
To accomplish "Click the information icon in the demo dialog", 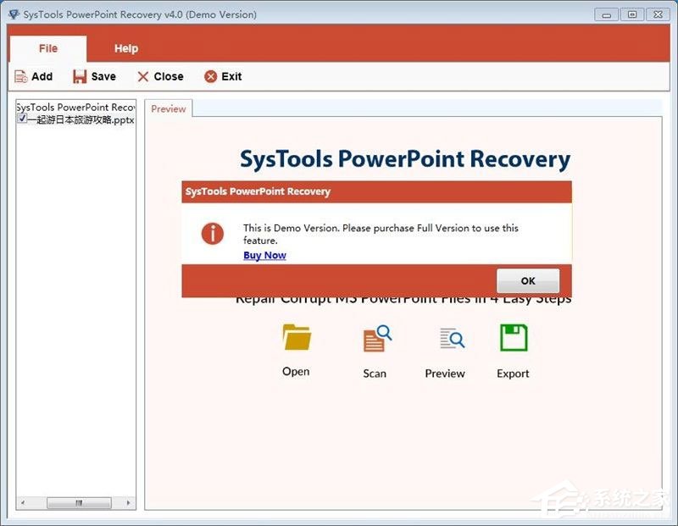I will (213, 234).
